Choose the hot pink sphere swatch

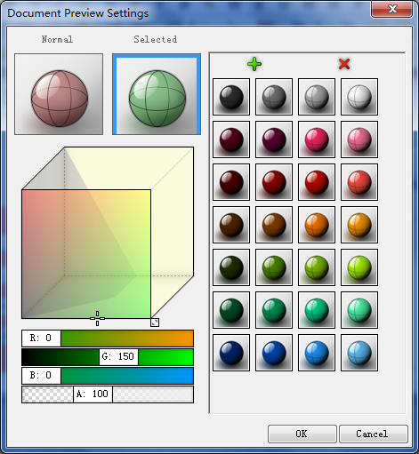pos(317,139)
